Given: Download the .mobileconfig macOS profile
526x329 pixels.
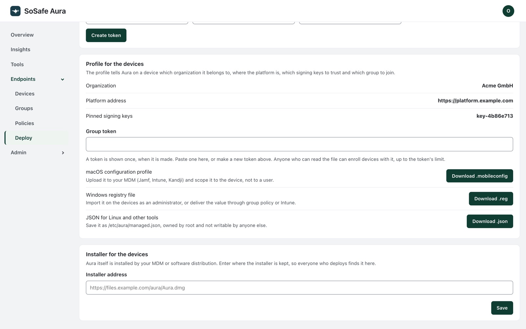Looking at the screenshot, I should [479, 176].
